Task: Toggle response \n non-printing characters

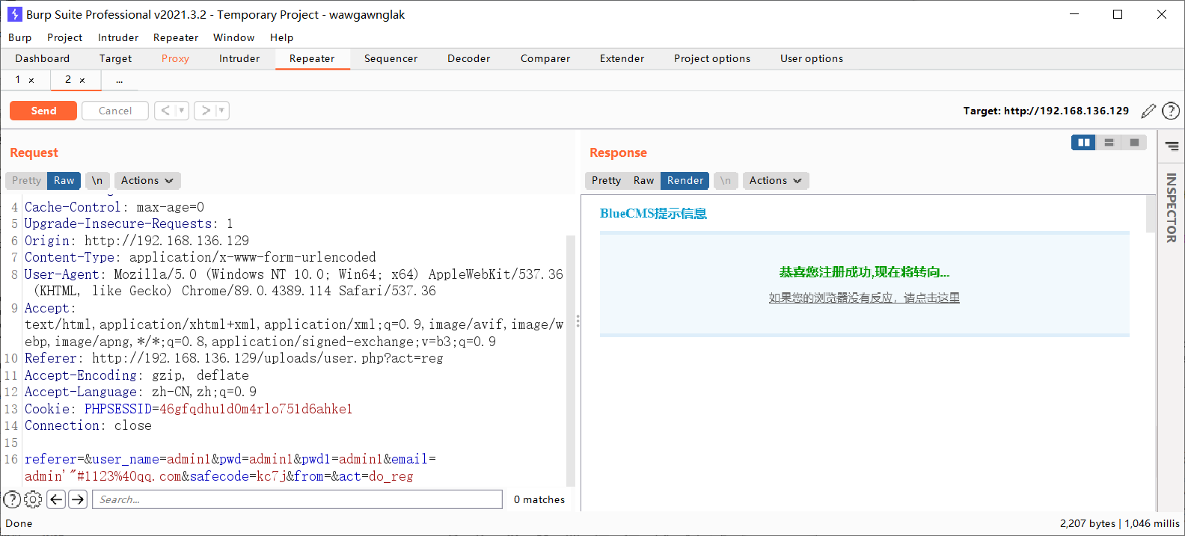Action: [726, 180]
